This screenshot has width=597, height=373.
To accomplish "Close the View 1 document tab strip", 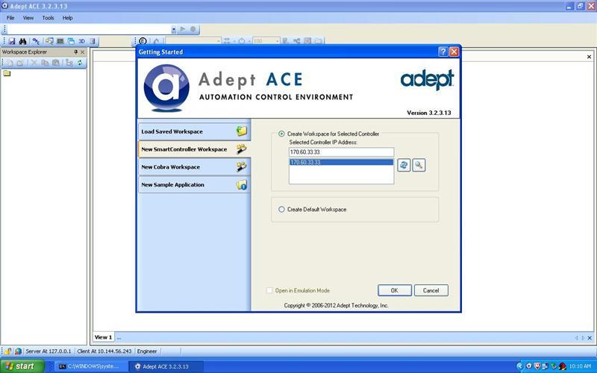I will [x=590, y=338].
